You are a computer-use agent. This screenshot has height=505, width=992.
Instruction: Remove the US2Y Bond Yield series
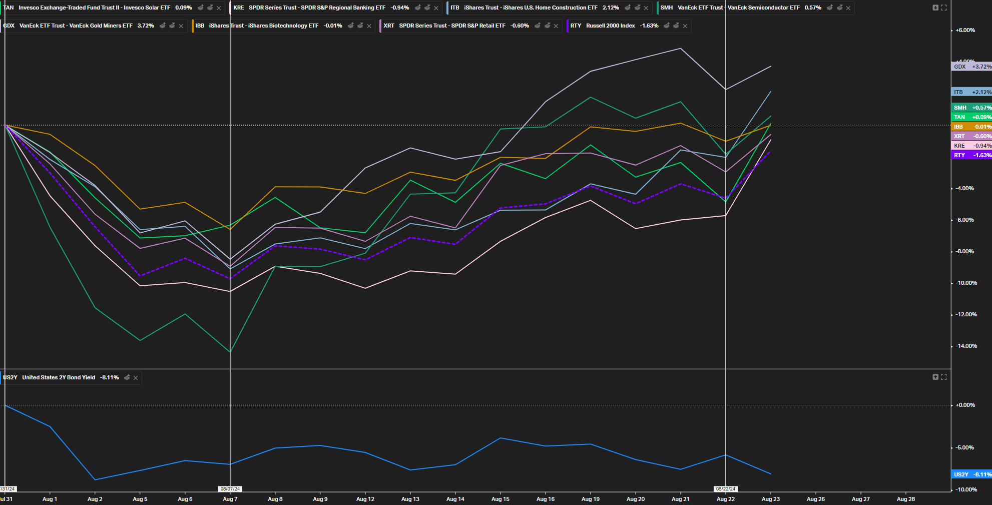coord(136,378)
